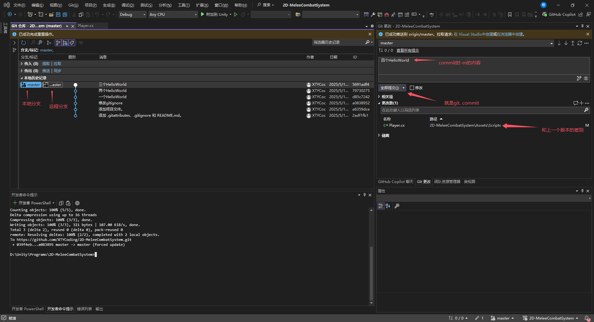Open the Debug configuration dropdown
594x322 pixels.
[133, 15]
